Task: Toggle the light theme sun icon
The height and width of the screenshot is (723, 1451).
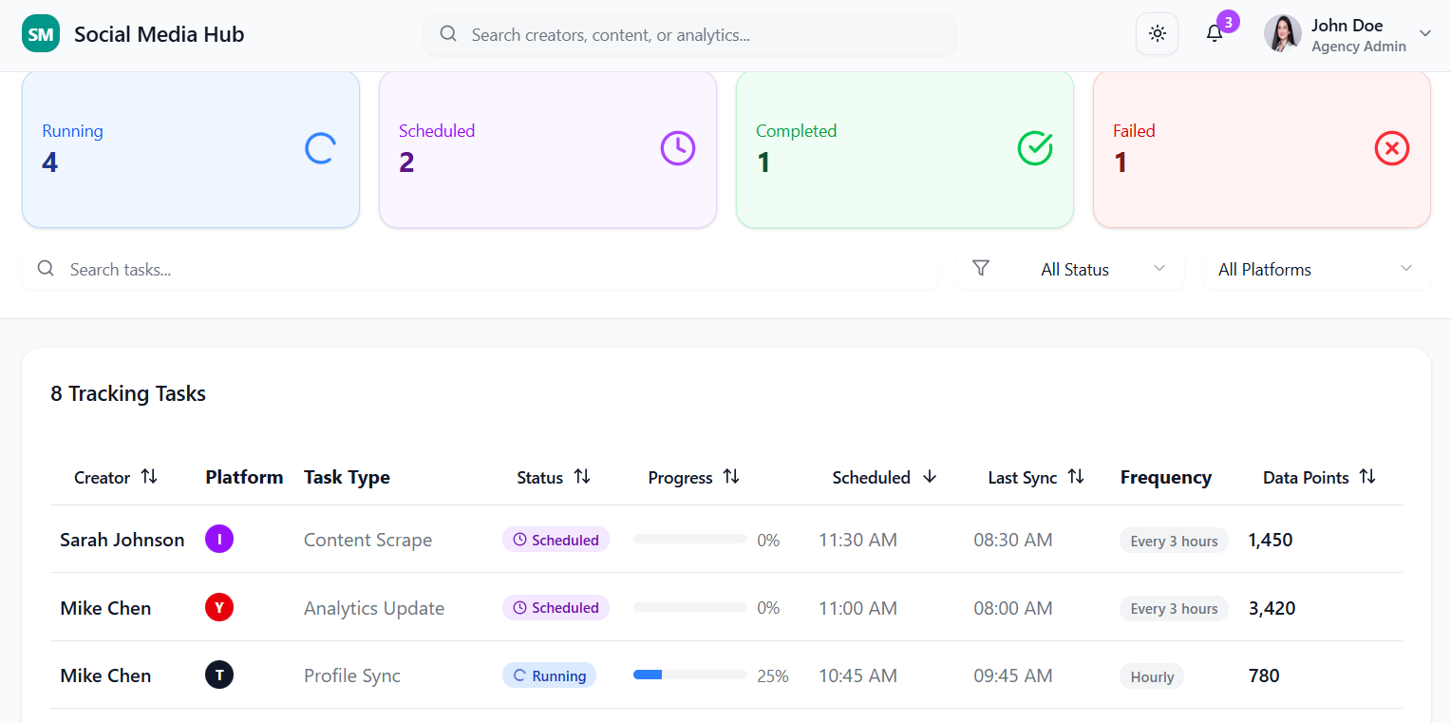Action: point(1157,33)
